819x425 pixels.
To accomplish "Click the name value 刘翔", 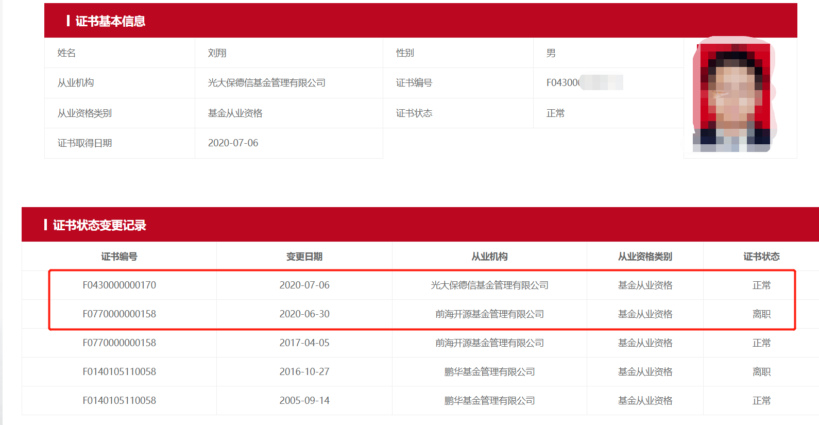I will pyautogui.click(x=217, y=53).
